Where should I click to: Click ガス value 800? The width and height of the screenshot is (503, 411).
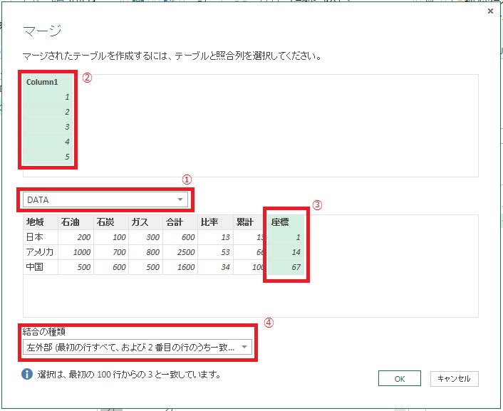145,252
